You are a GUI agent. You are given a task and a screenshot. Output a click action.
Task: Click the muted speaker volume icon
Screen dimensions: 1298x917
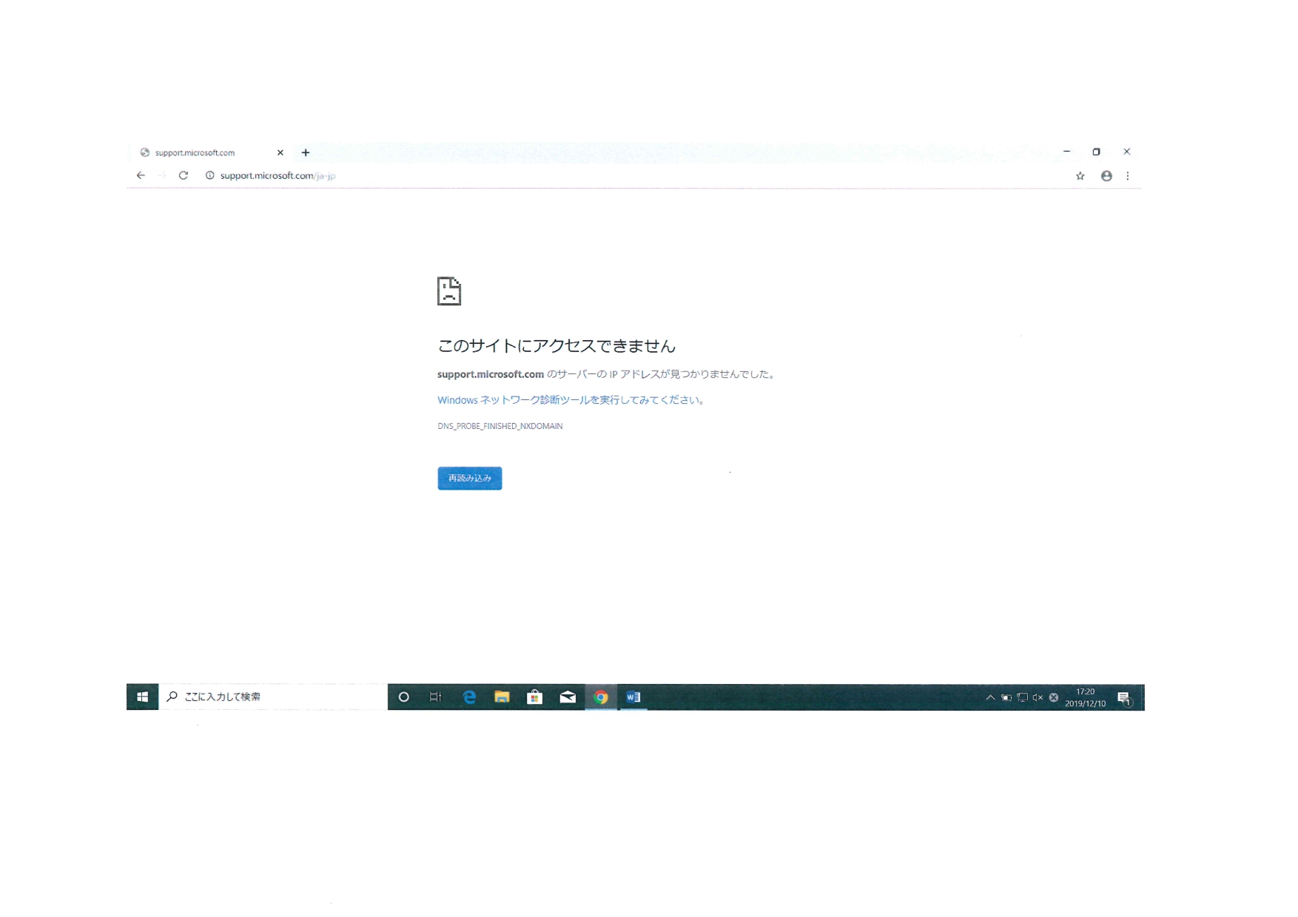[1038, 697]
